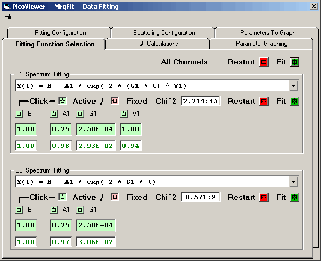This screenshot has width=321, height=261.
Task: Click the green All Channels Fit icon
Action: pyautogui.click(x=294, y=62)
